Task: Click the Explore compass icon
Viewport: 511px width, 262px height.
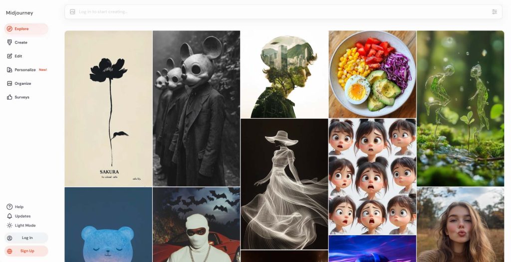Action: (x=9, y=28)
